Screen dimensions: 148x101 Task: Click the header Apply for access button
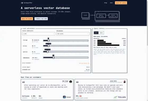(x=121, y=3)
